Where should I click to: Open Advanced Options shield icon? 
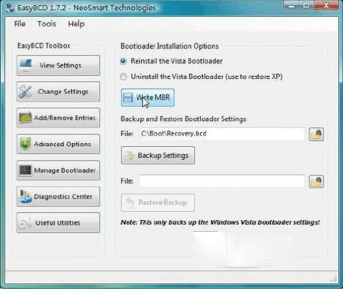(x=25, y=144)
